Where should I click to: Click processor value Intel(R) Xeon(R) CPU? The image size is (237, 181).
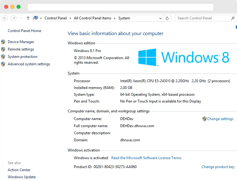175,81
